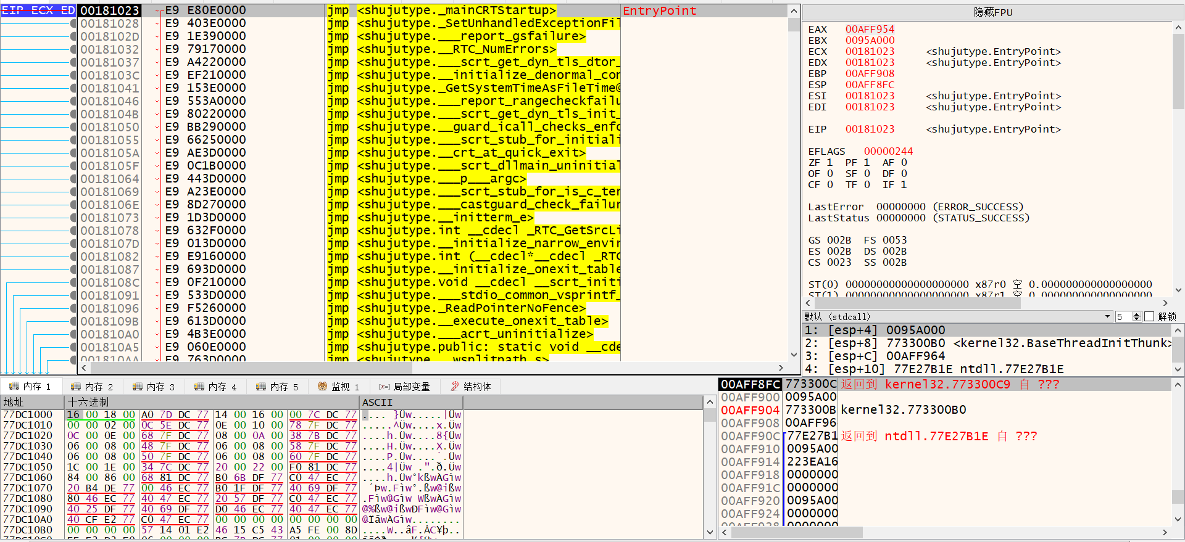Click breakpoint bullet beside address 00181078
Viewport: 1185px width, 542px height.
point(73,231)
